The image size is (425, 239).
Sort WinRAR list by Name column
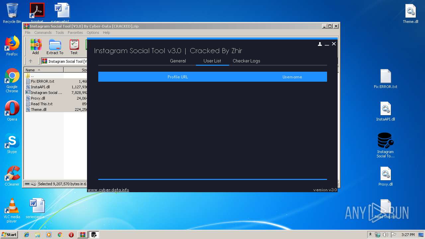[44, 70]
